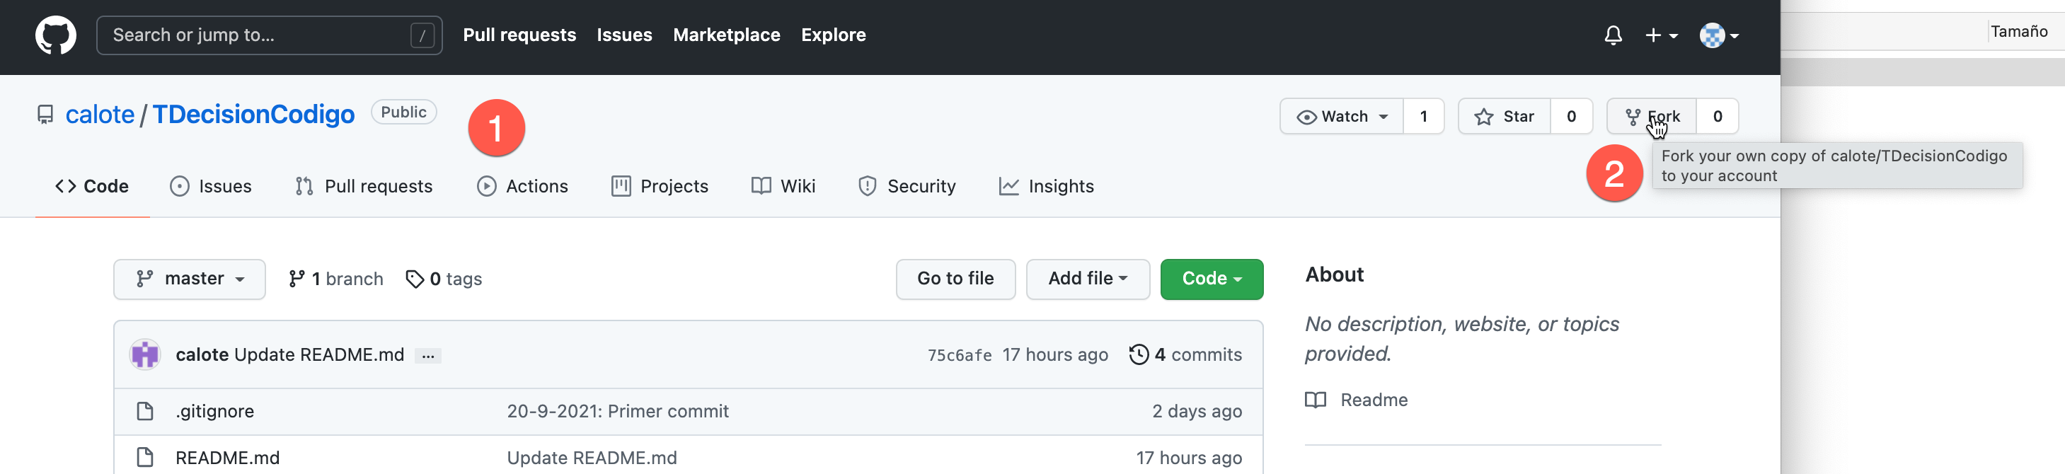This screenshot has height=474, width=2065.
Task: Click the tag icon beside 0 tags
Action: pyautogui.click(x=415, y=279)
